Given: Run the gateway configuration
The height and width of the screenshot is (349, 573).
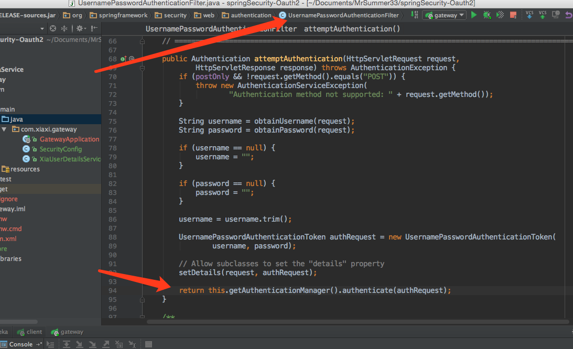Looking at the screenshot, I should click(474, 15).
